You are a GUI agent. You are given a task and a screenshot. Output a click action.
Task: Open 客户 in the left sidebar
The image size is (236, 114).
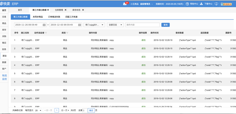pyautogui.click(x=4, y=69)
